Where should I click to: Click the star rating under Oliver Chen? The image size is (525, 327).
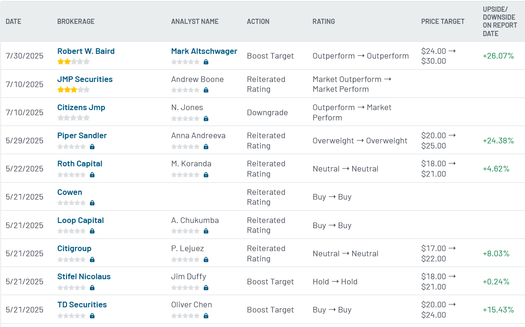[185, 316]
